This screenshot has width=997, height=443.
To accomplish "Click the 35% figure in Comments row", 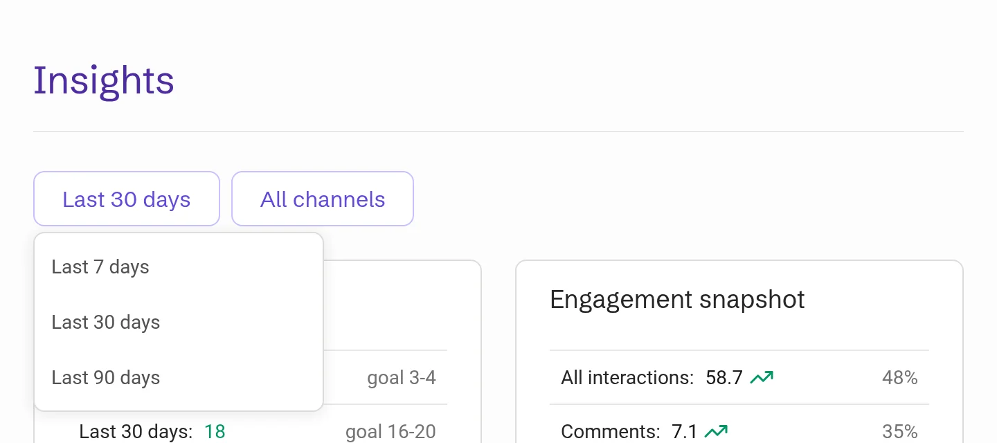I will pyautogui.click(x=900, y=433).
